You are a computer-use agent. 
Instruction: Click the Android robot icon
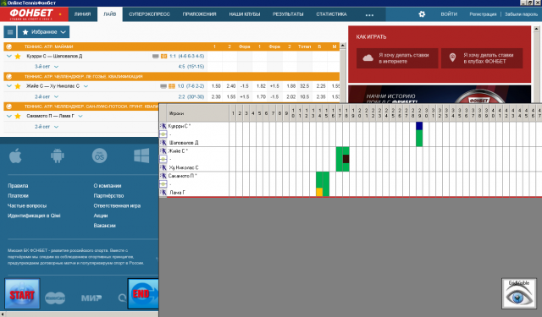coord(58,156)
